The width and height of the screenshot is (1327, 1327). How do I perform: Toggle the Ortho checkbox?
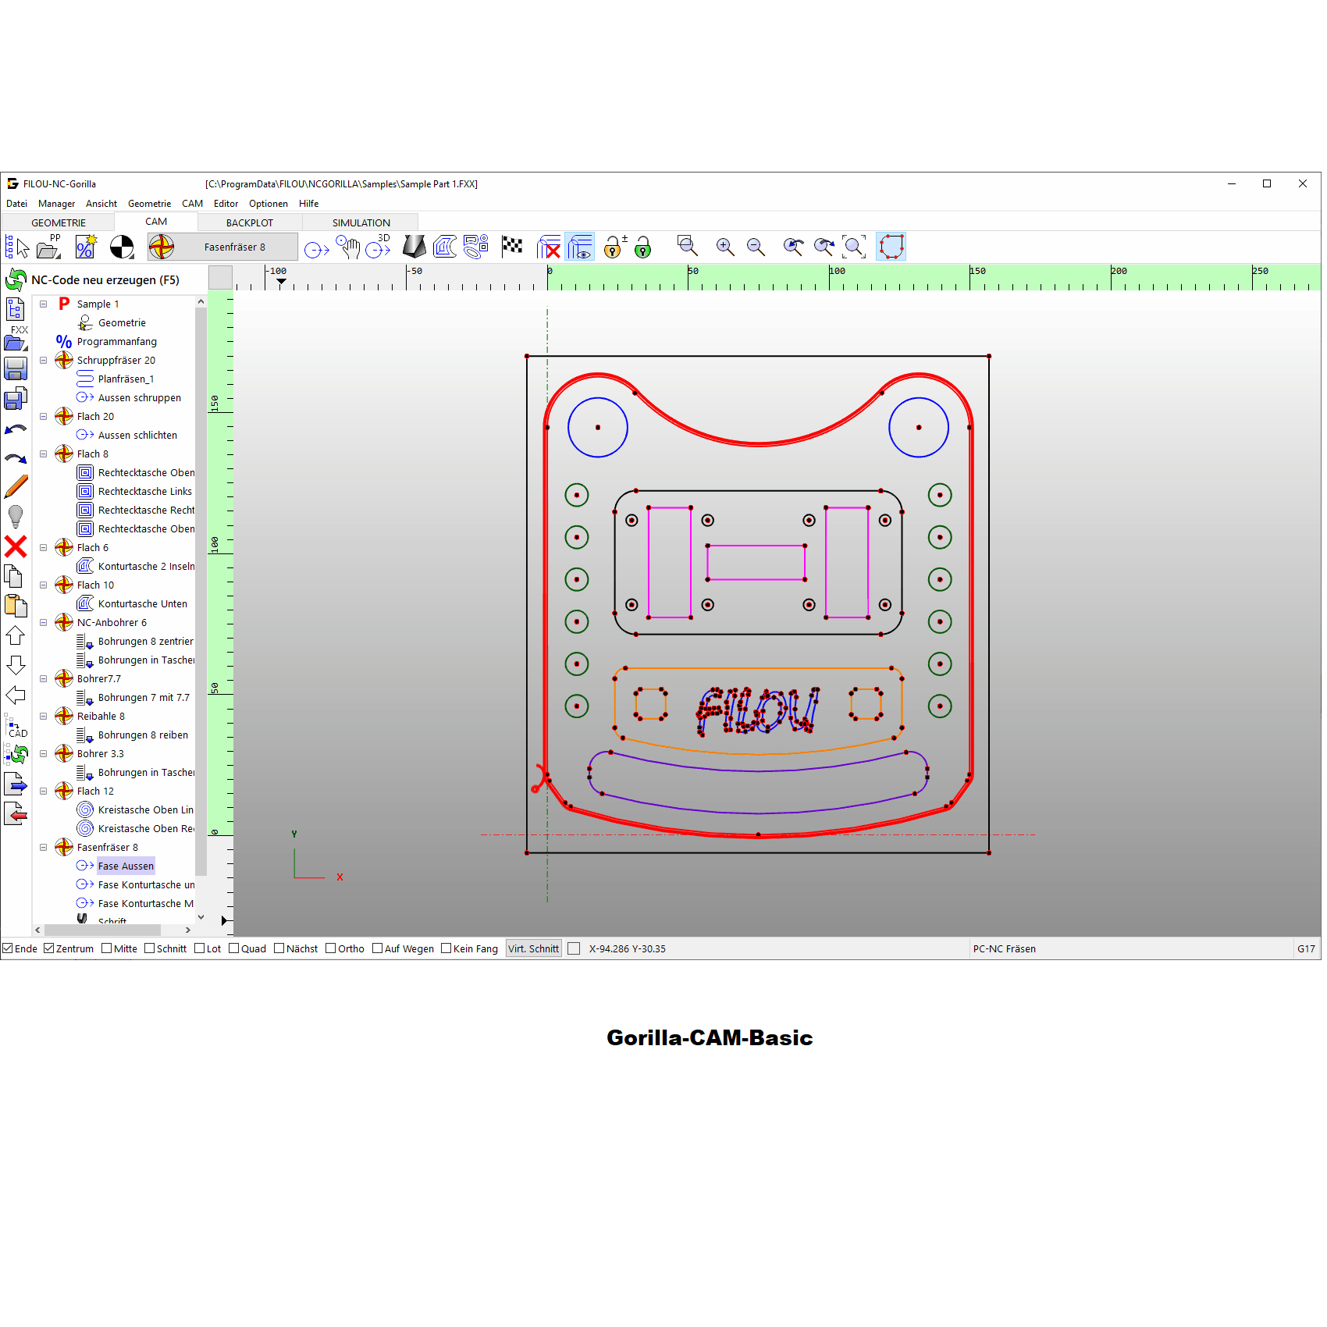tap(331, 948)
